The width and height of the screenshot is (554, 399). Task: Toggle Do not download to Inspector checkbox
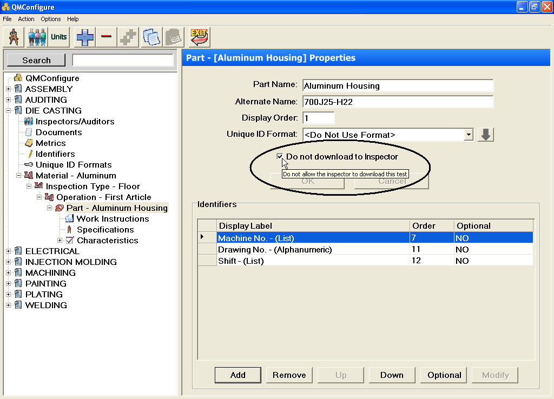coord(280,156)
